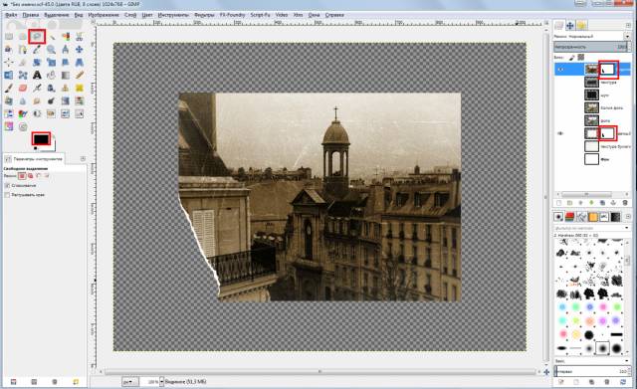Anchor floating layer with anchor button

(x=613, y=203)
